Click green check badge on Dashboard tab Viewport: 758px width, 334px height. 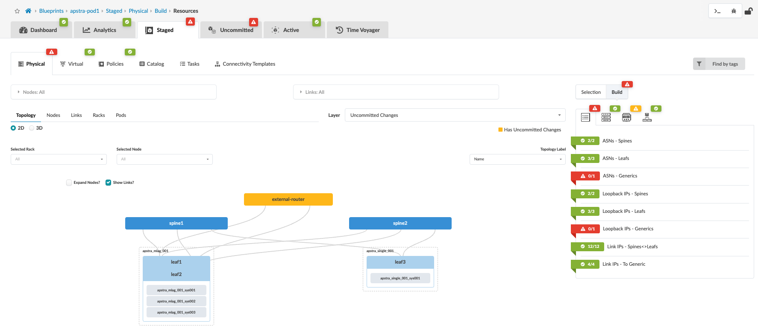[x=64, y=22]
